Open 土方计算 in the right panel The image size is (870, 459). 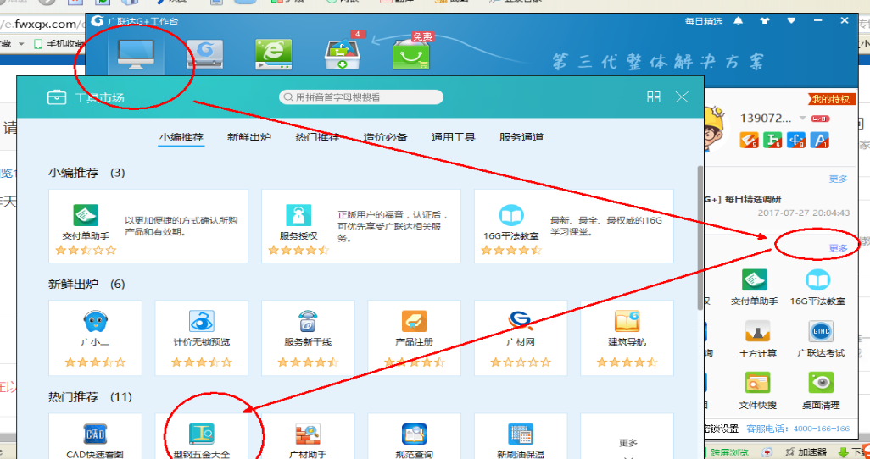click(757, 340)
